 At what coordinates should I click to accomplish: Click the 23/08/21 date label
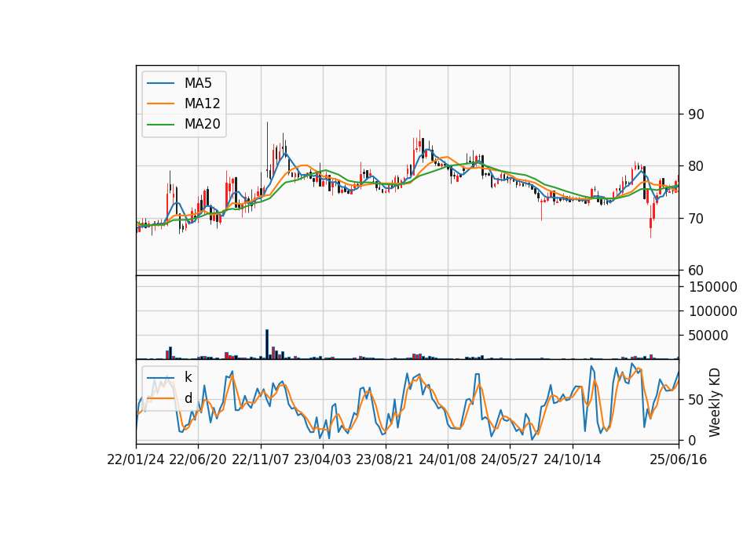pos(385,460)
